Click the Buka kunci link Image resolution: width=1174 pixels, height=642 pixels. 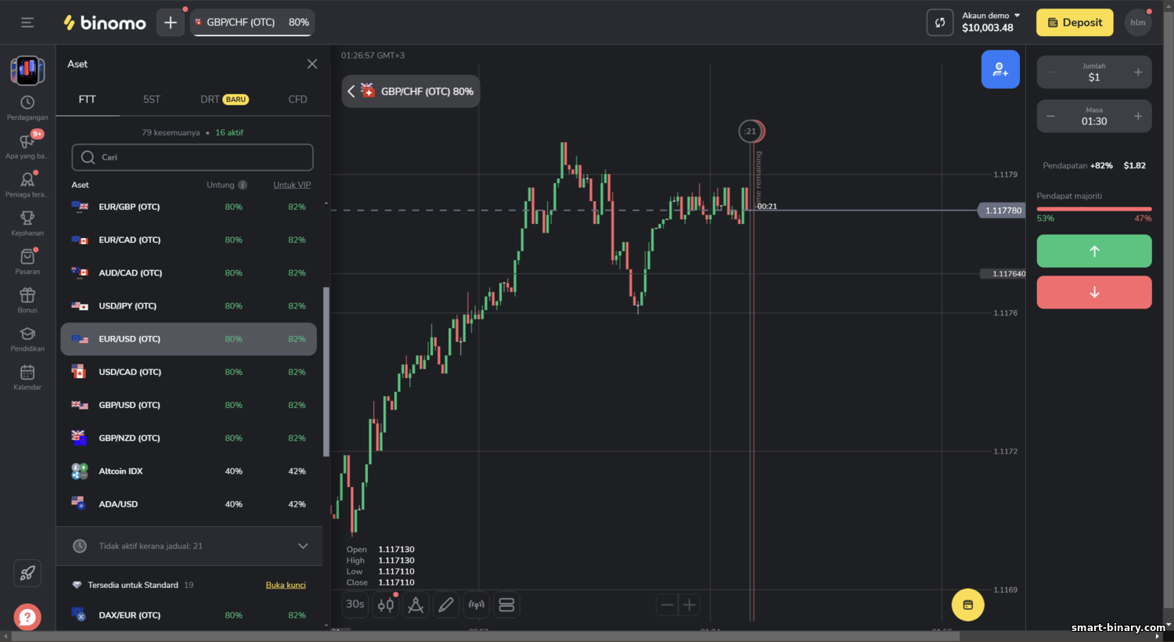point(286,585)
